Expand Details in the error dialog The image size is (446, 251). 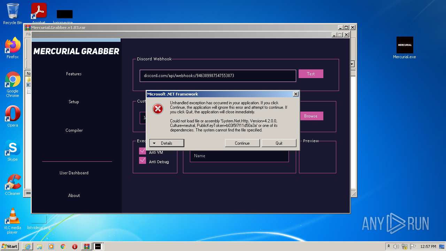[x=167, y=143]
